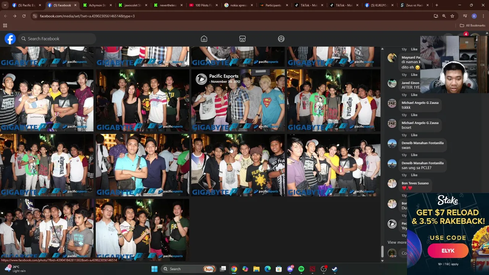Open Pacific Esports page name on photo
This screenshot has width=489, height=275.
tap(223, 76)
